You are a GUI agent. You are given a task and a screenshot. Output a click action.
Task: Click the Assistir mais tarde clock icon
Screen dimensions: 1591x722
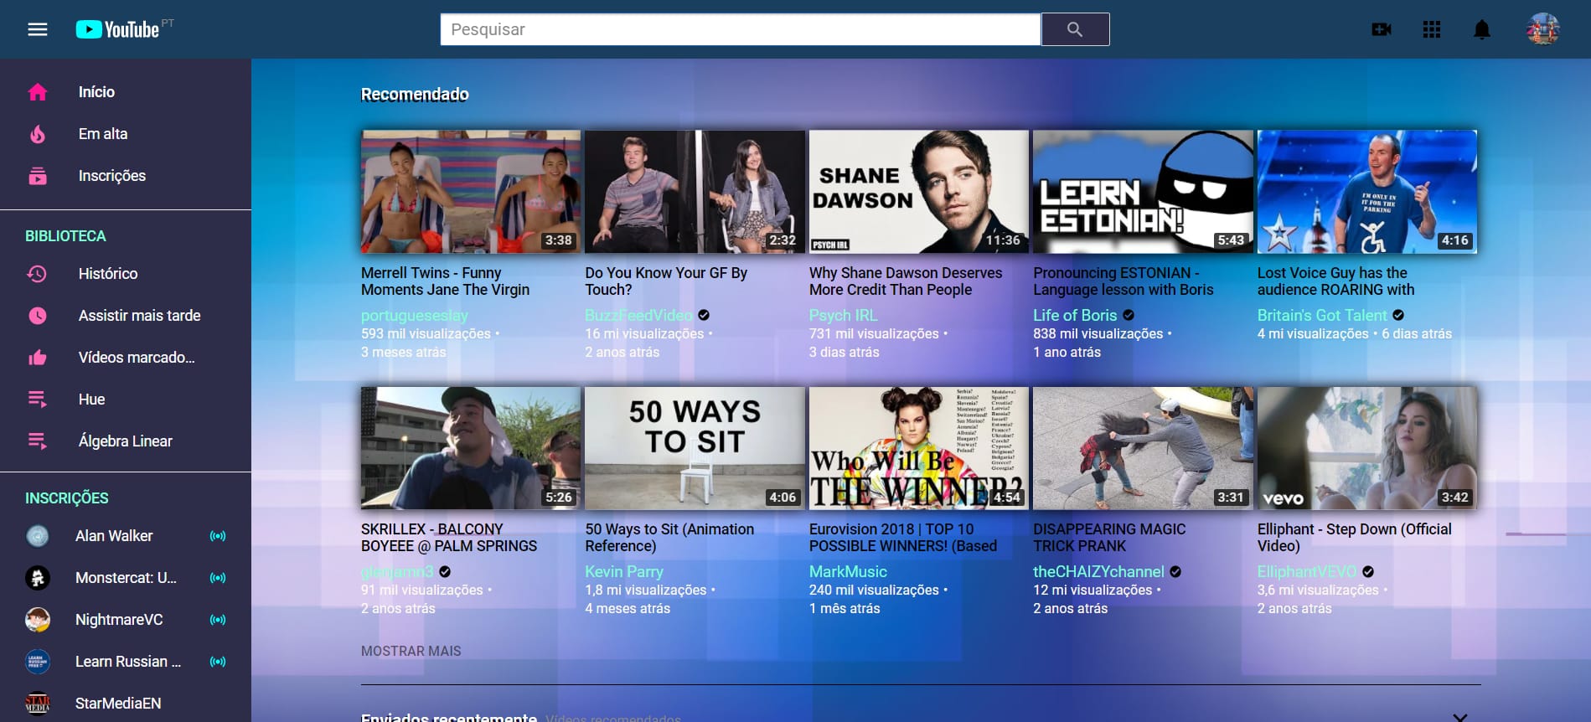[38, 316]
